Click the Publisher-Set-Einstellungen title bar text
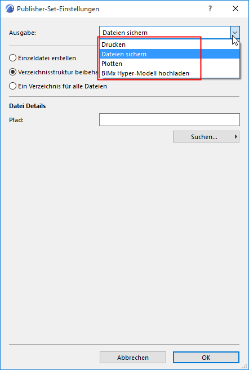 click(58, 9)
